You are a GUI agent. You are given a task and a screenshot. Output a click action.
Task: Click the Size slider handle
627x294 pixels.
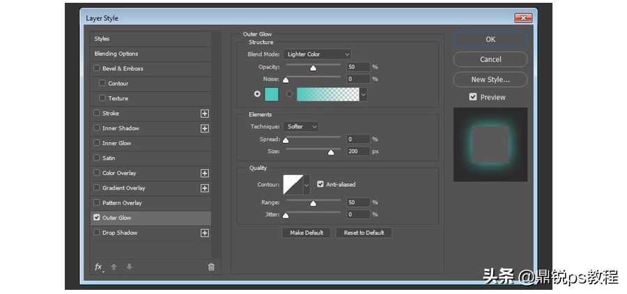pyautogui.click(x=331, y=153)
